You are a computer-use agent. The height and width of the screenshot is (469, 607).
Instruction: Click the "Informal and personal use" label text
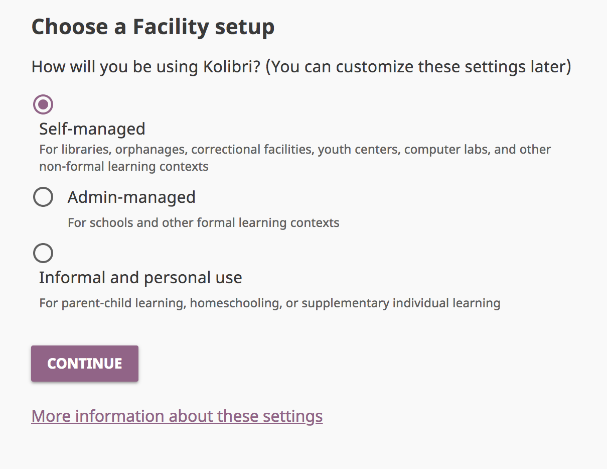pos(140,278)
